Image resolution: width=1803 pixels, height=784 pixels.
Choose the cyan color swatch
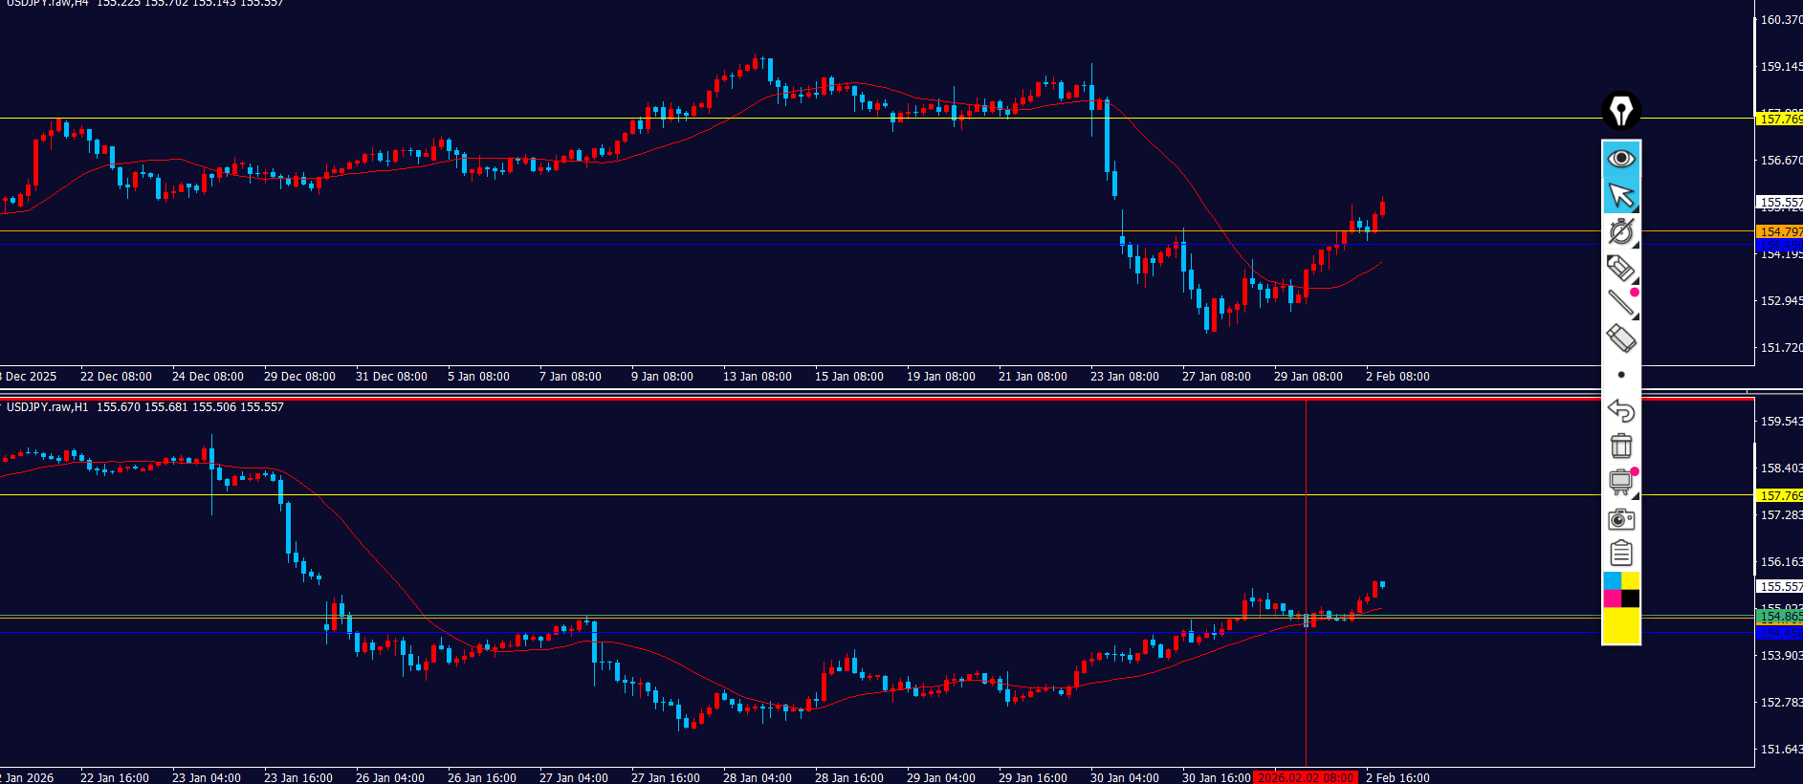pos(1612,581)
